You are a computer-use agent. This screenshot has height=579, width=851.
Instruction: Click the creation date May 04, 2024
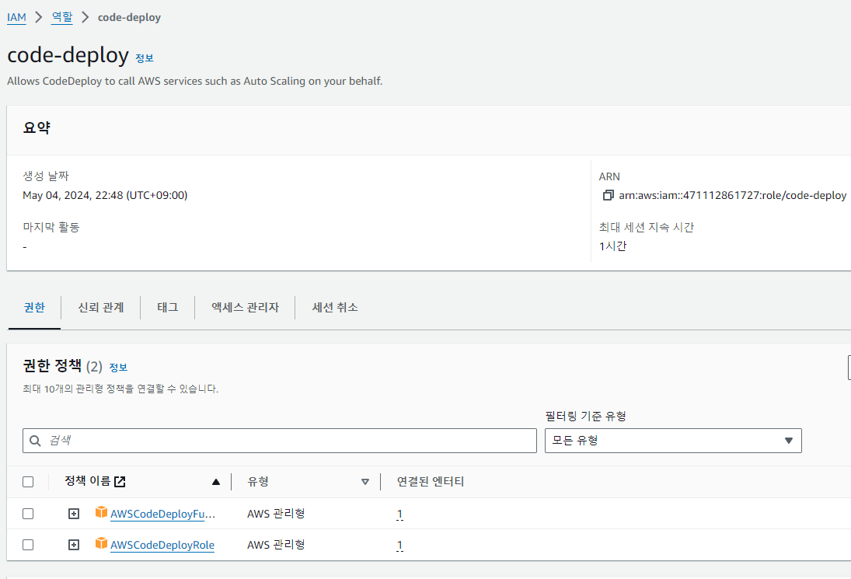coord(105,195)
